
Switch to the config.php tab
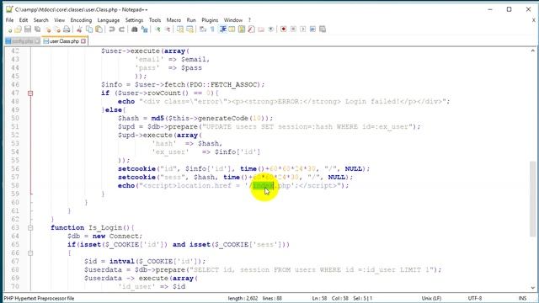(23, 41)
